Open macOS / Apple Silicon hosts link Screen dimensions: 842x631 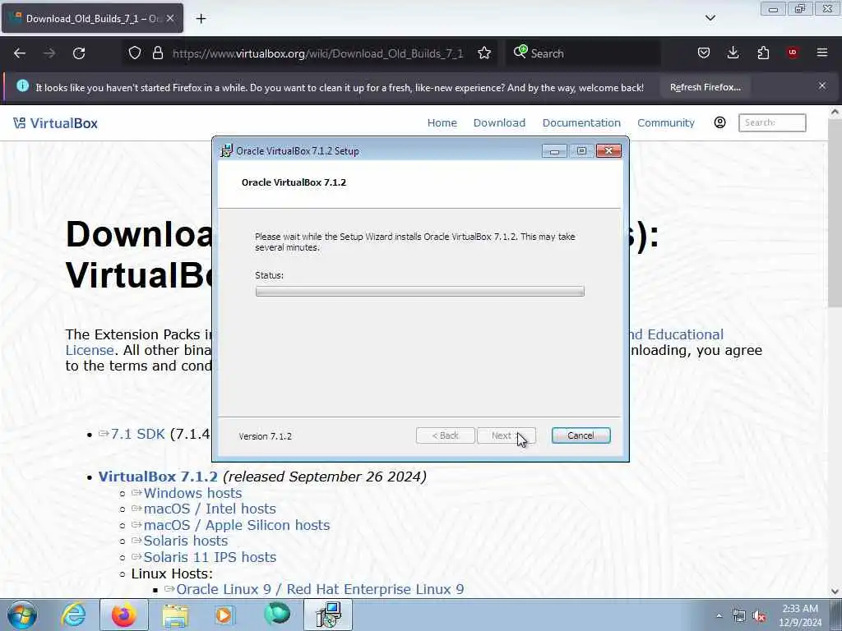tap(236, 525)
